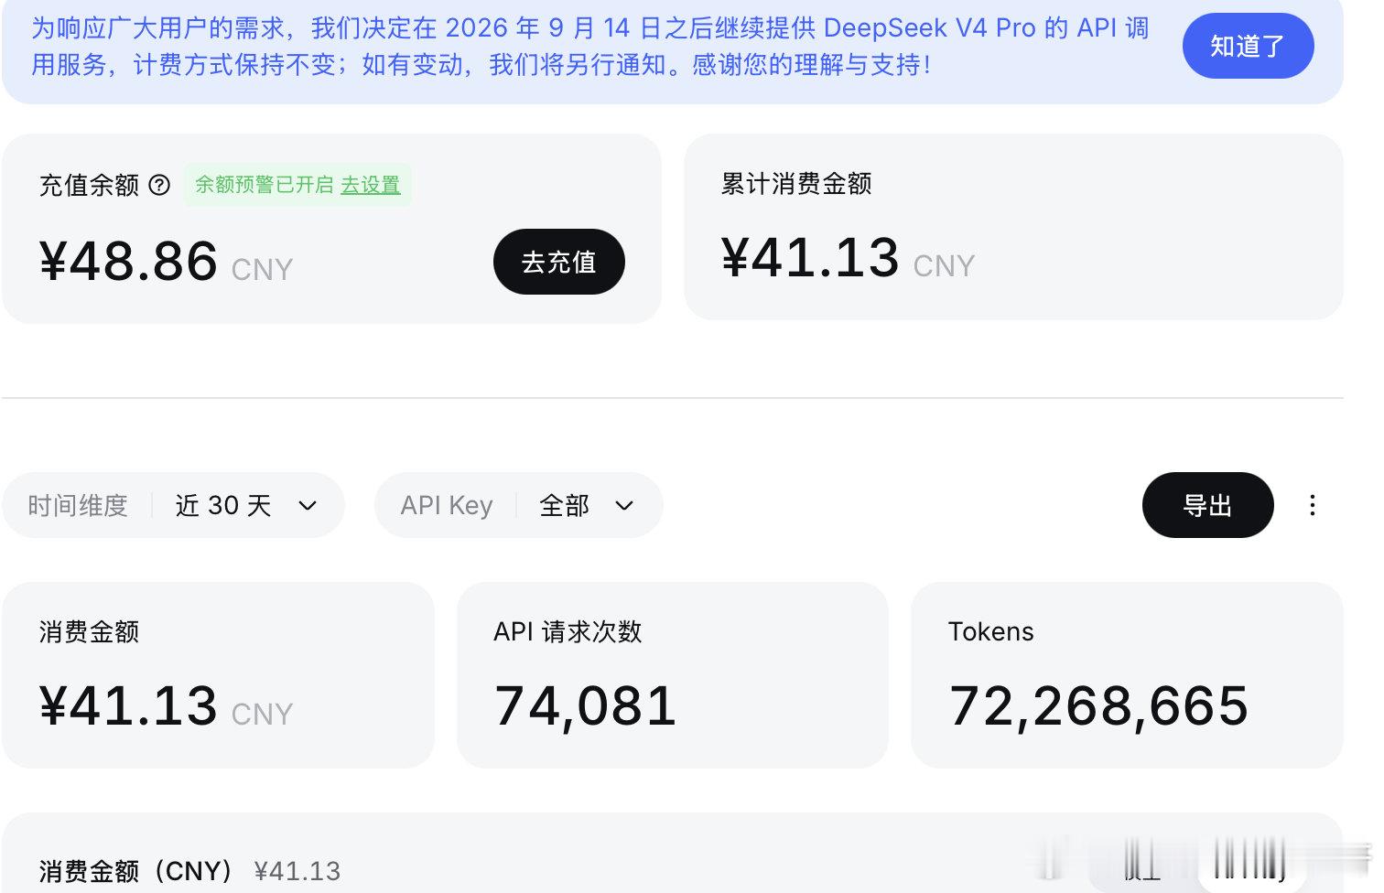Click the Tokens card title
This screenshot has width=1384, height=893.
pyautogui.click(x=991, y=631)
